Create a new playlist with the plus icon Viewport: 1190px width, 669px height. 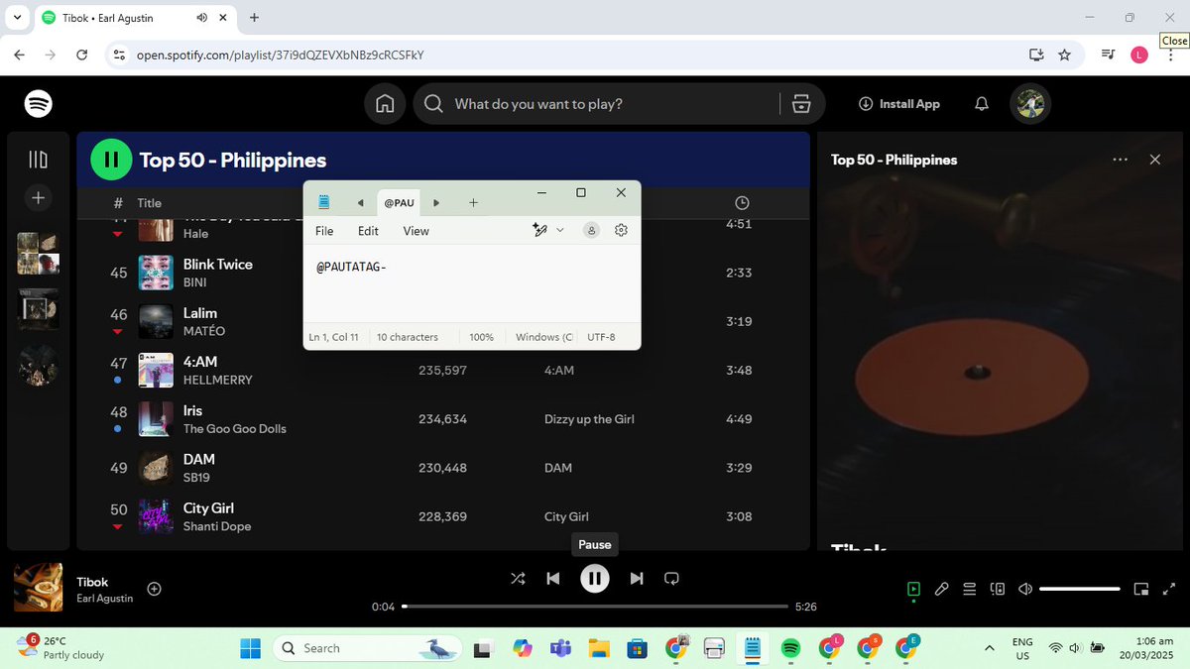[x=39, y=198]
